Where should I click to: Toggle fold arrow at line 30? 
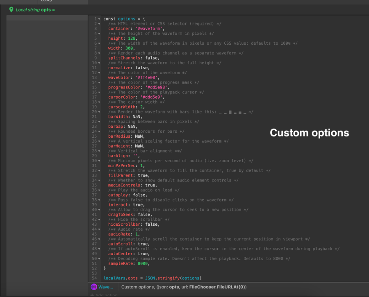pyautogui.click(x=99, y=161)
